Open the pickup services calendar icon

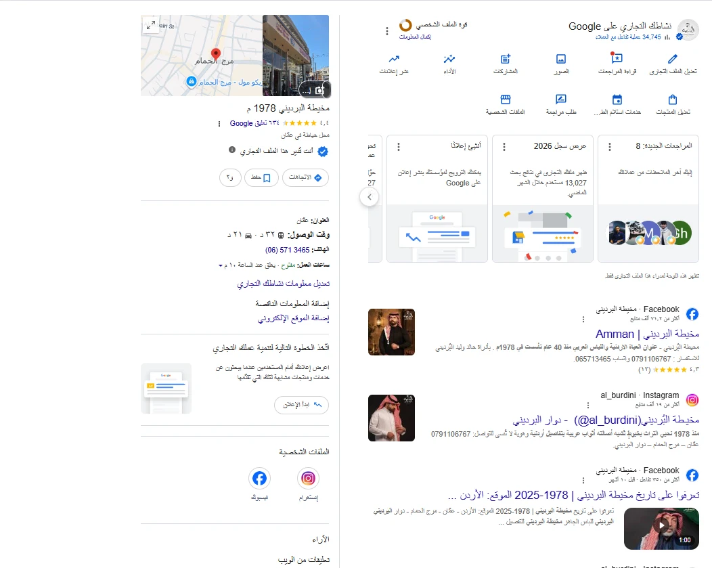tap(617, 100)
